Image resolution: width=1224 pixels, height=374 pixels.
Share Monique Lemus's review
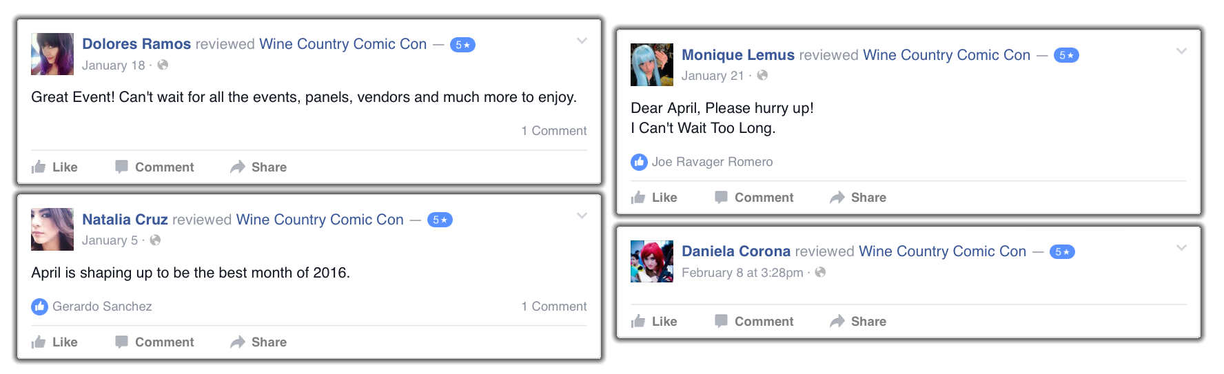(x=858, y=197)
